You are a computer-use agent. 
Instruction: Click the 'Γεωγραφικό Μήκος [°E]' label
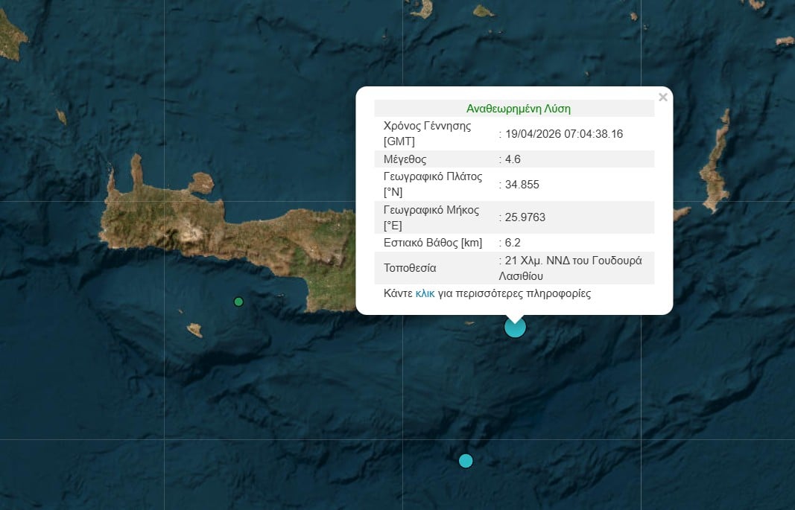[x=431, y=217]
